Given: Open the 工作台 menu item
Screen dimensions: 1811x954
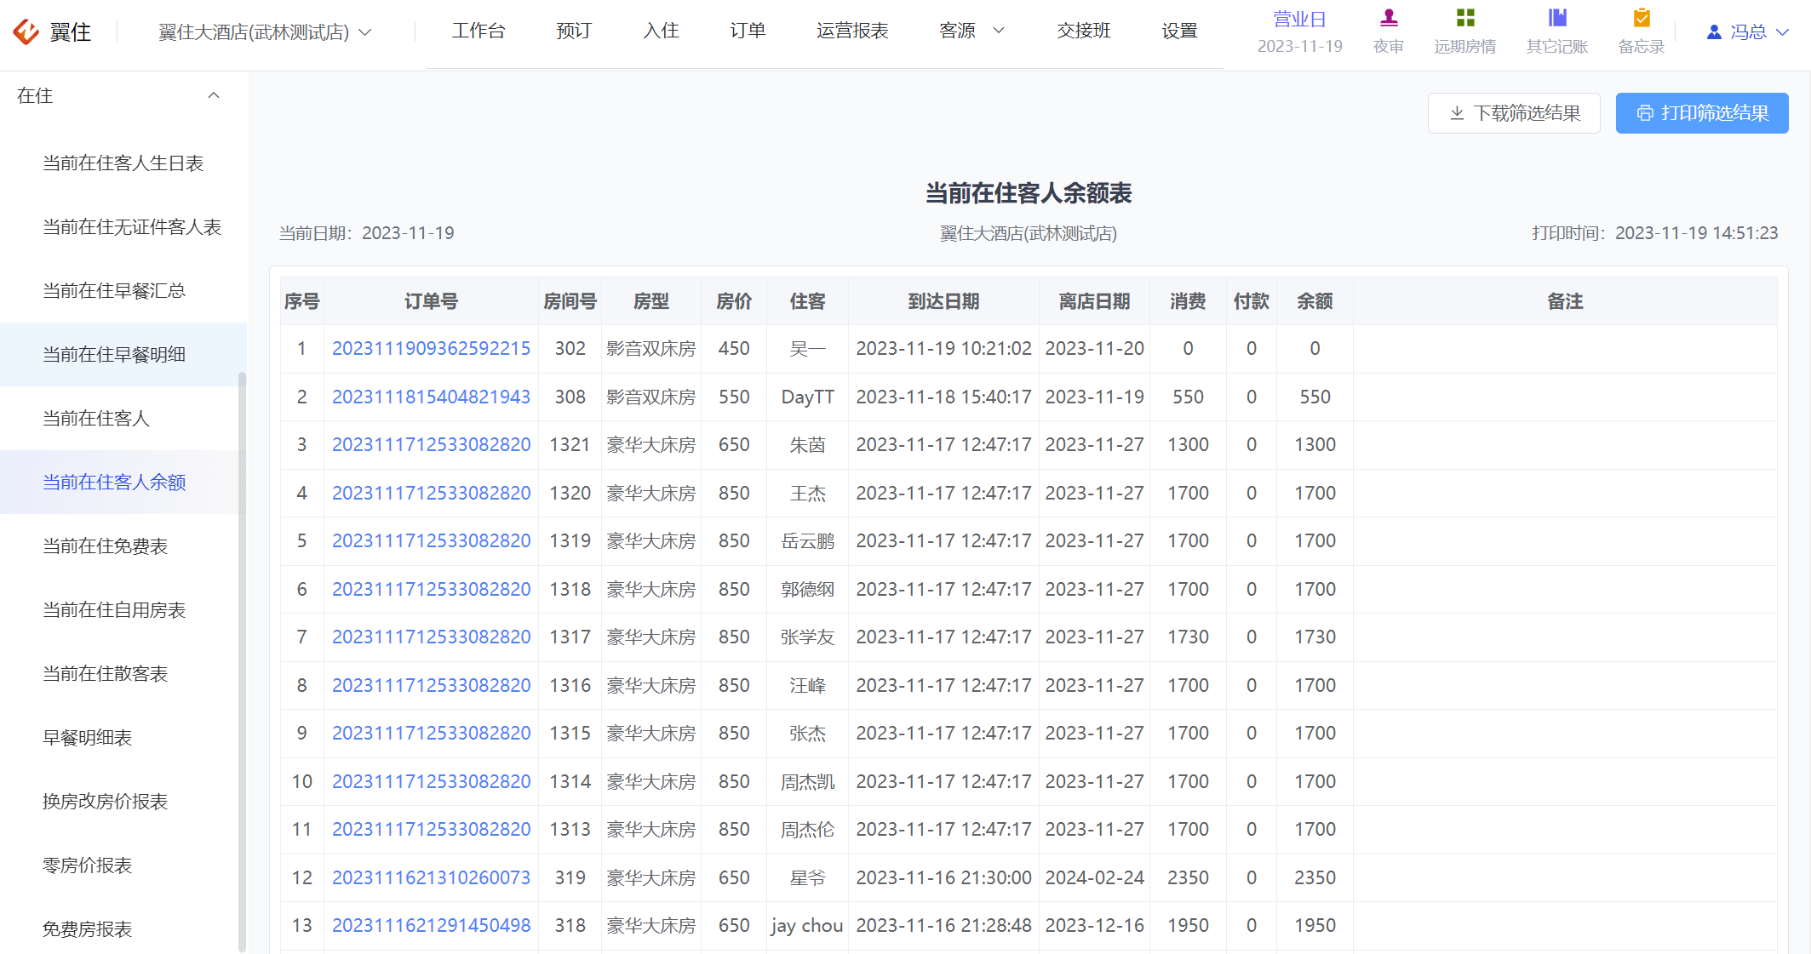Looking at the screenshot, I should pyautogui.click(x=479, y=31).
